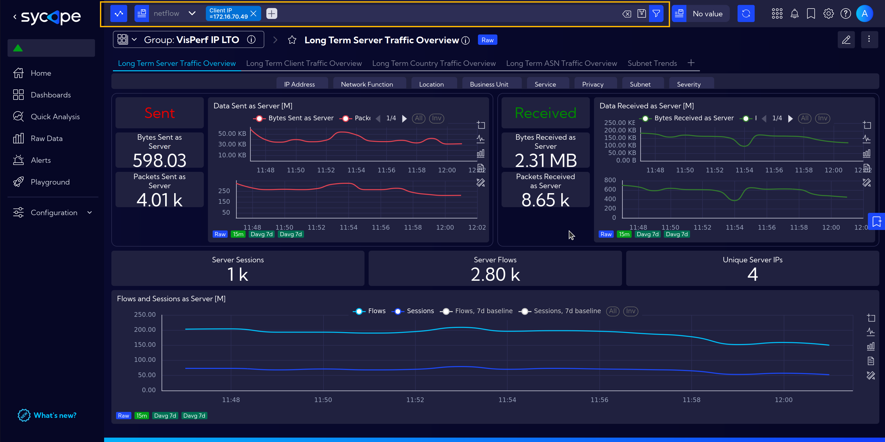The width and height of the screenshot is (885, 442).
Task: Open the dashboard group layout dropdown
Action: point(127,39)
